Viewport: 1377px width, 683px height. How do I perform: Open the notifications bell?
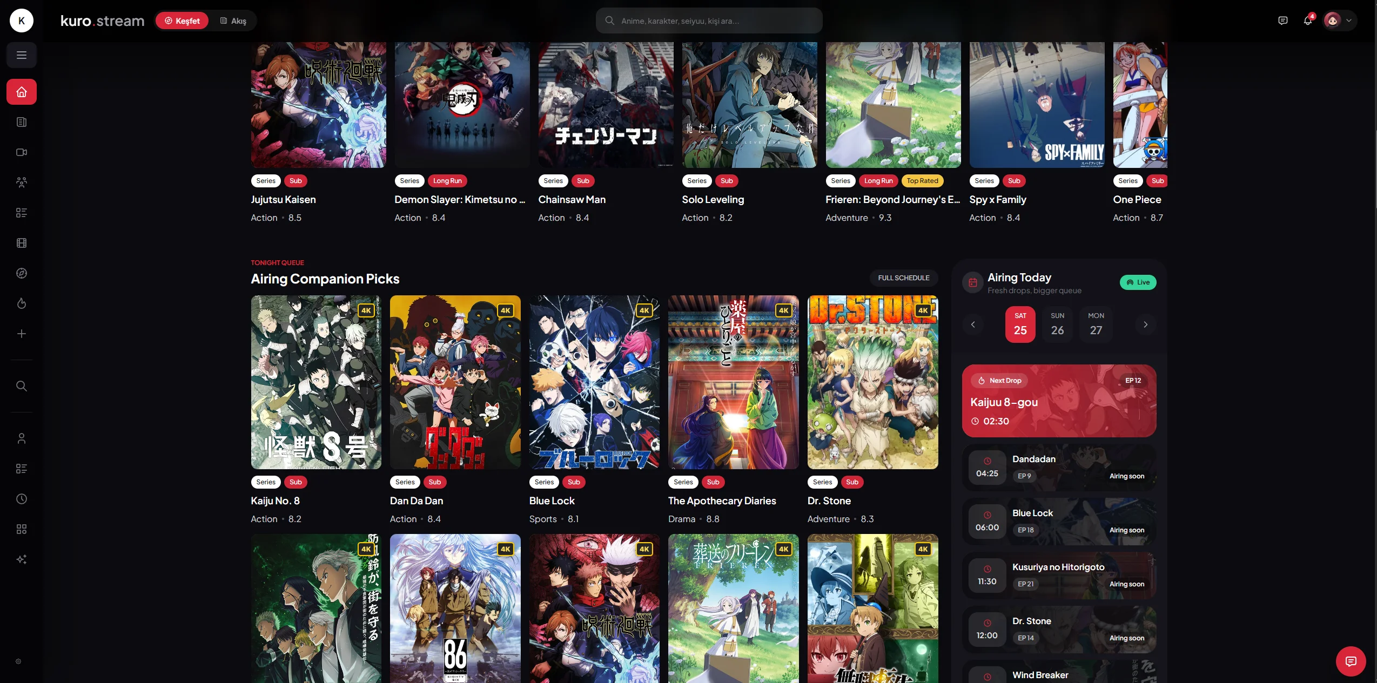point(1307,21)
